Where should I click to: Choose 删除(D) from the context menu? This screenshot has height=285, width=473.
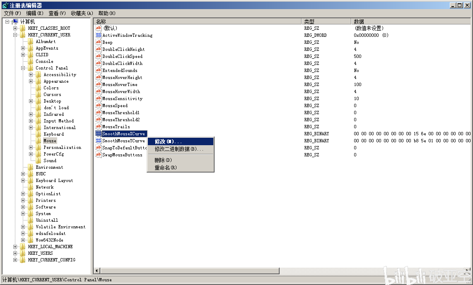(x=181, y=160)
